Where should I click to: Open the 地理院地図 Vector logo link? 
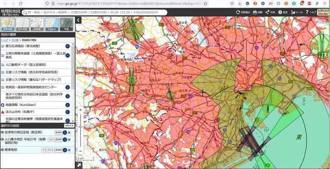tap(323, 12)
